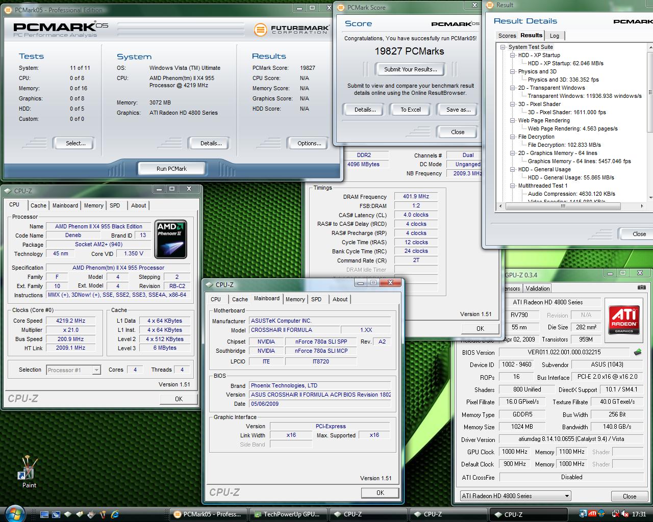Click the CROSSHAIR II FORMULA model field
This screenshot has width=653, height=522.
tap(294, 330)
